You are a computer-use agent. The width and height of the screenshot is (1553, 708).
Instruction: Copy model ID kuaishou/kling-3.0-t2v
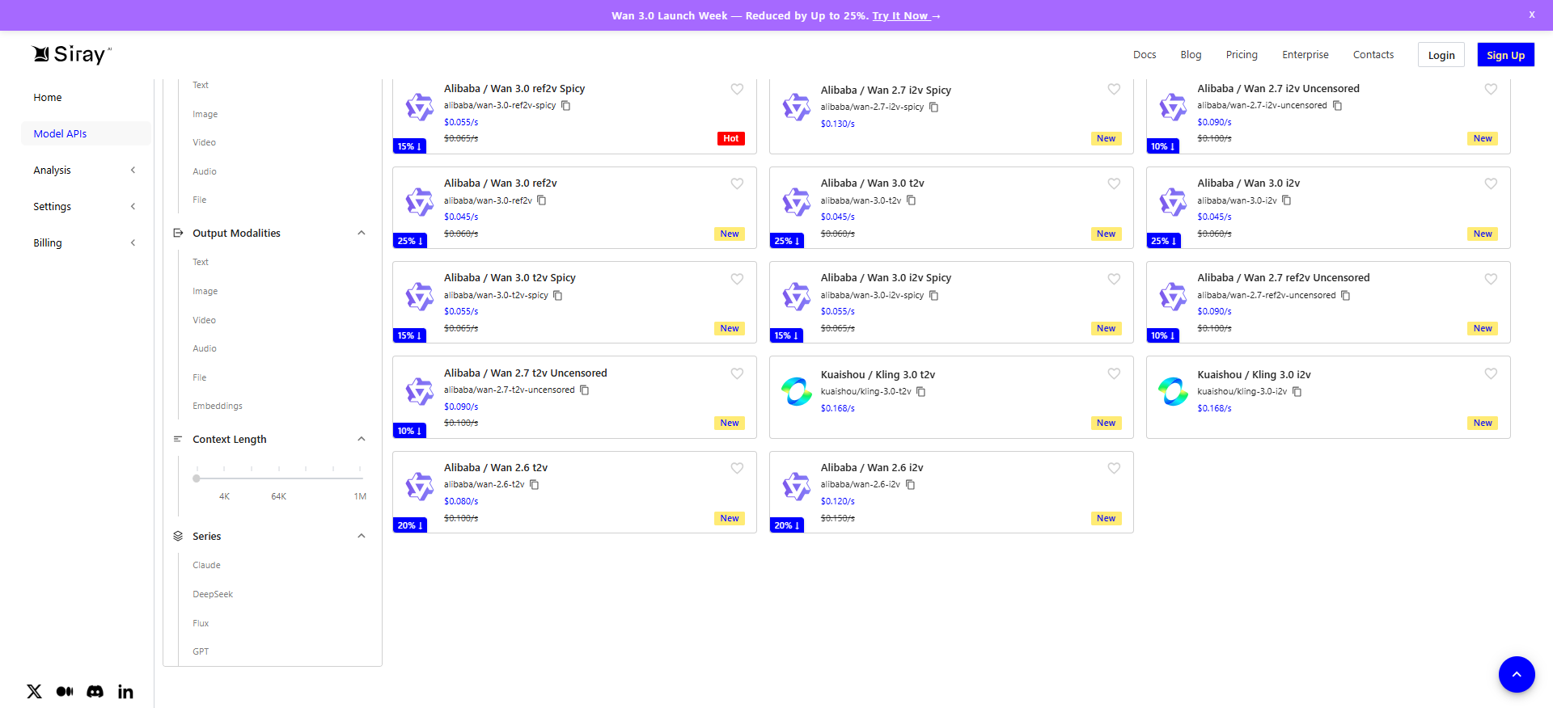click(x=920, y=391)
